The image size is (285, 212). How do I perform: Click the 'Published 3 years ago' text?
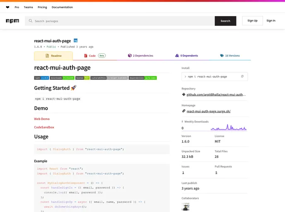tap(77, 47)
